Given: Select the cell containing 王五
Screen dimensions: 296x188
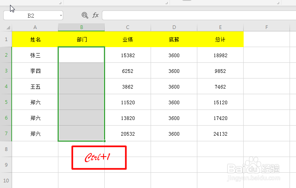Looking at the screenshot, I should (35, 86).
